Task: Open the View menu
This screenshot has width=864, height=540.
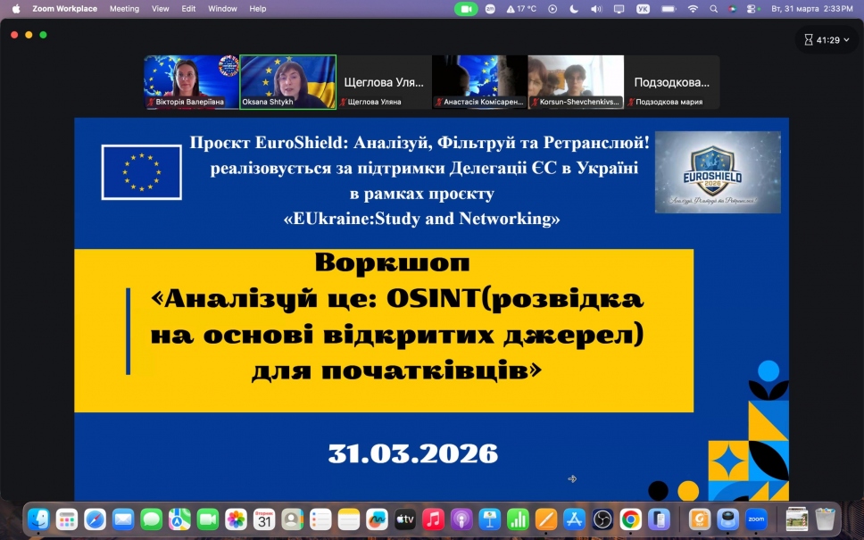Action: click(160, 9)
